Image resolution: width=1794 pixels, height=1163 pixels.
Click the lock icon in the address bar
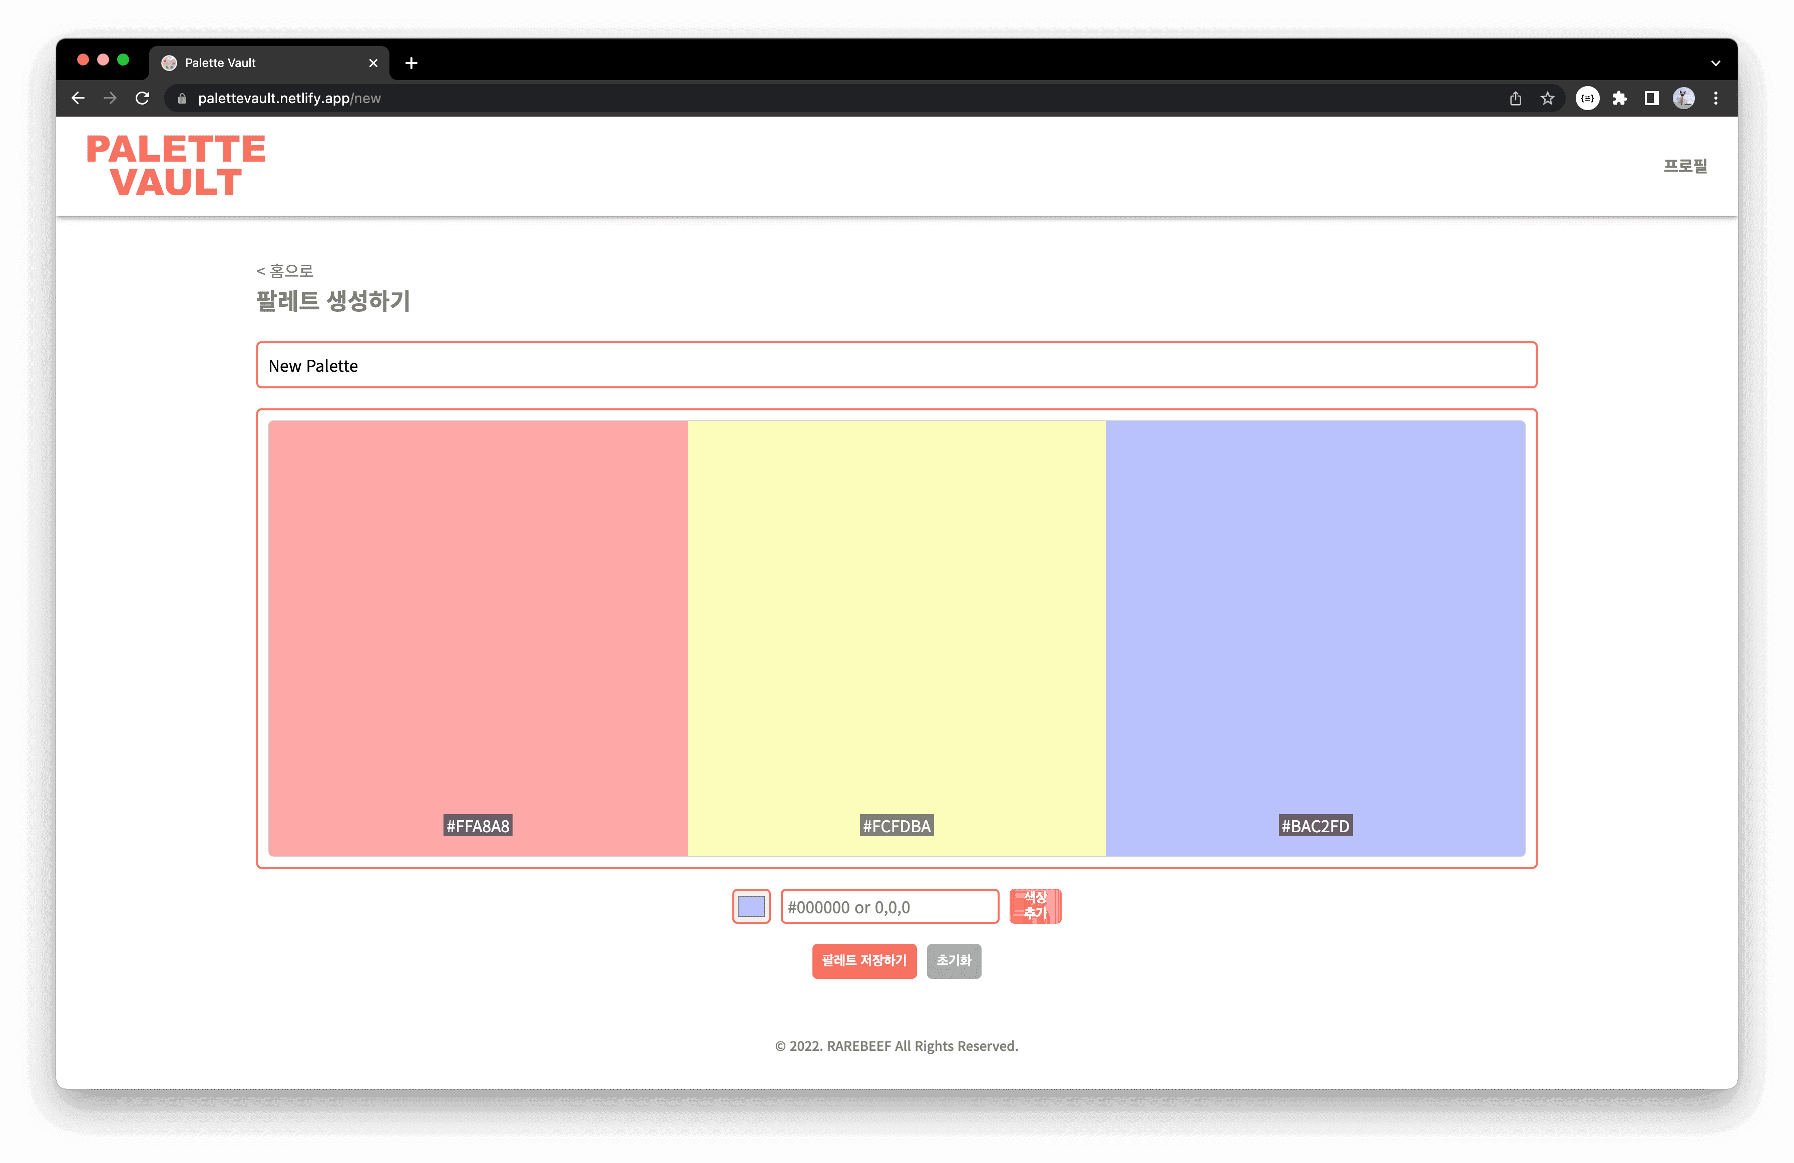pyautogui.click(x=182, y=99)
